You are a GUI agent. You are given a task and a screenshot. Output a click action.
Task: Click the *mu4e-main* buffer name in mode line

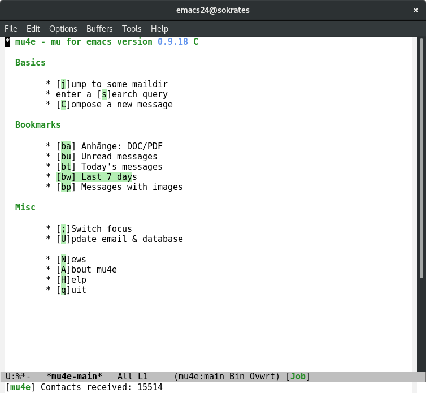click(x=74, y=377)
